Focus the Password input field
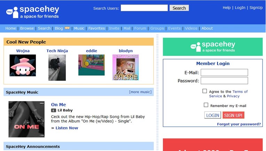This screenshot has height=151, width=266. pyautogui.click(x=224, y=81)
